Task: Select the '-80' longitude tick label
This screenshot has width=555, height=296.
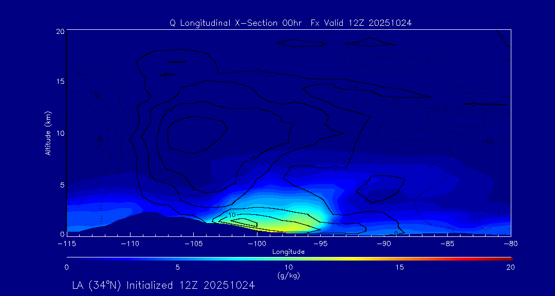Action: tap(511, 244)
